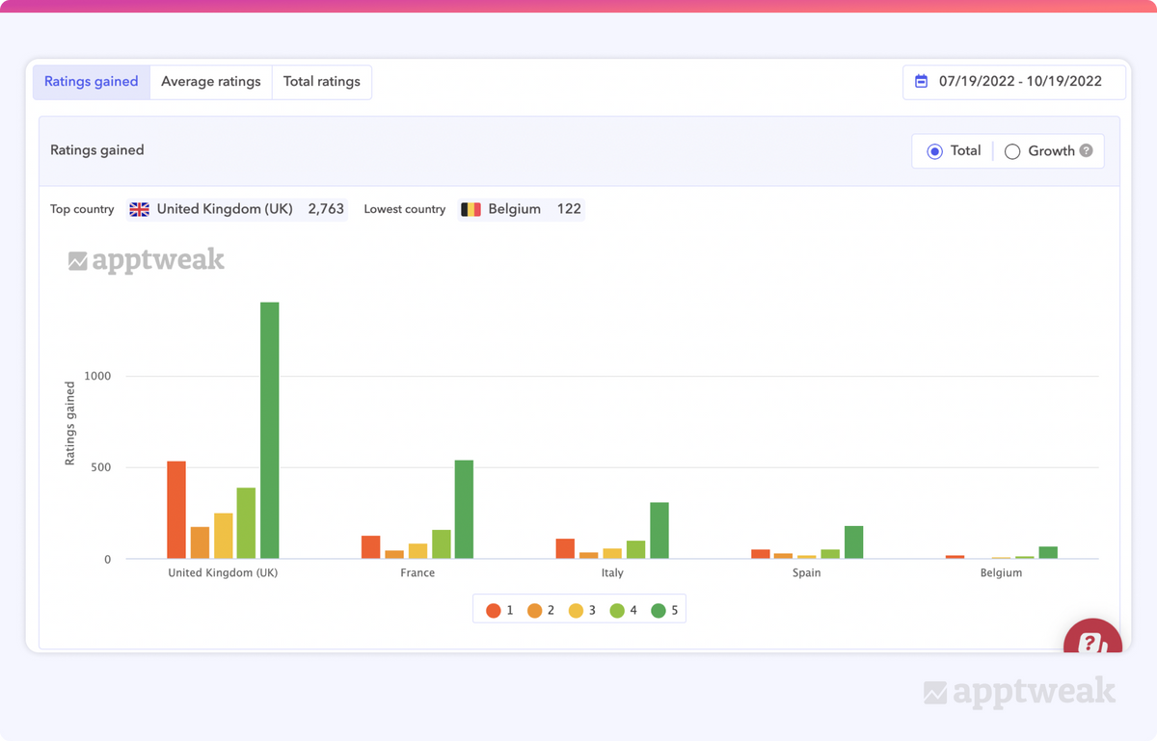Toggle the 1-star legend red swatch

(x=494, y=610)
